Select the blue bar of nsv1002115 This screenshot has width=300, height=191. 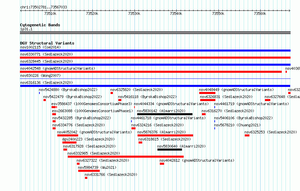155,51
